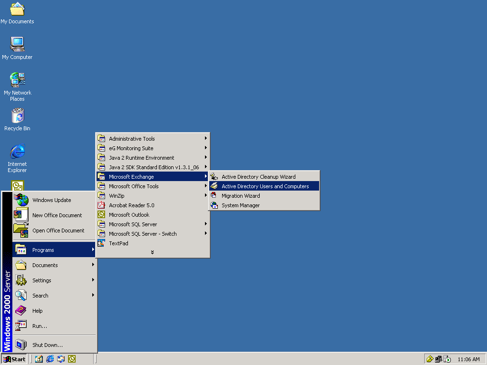Open My Computer desktop icon

point(17,48)
